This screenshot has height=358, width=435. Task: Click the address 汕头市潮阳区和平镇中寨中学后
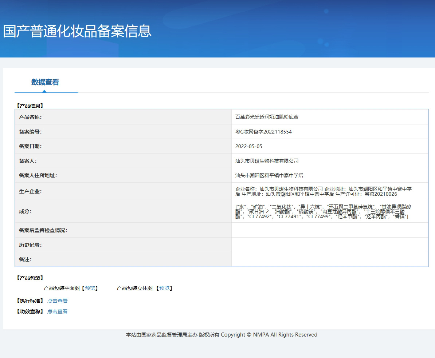[269, 175]
